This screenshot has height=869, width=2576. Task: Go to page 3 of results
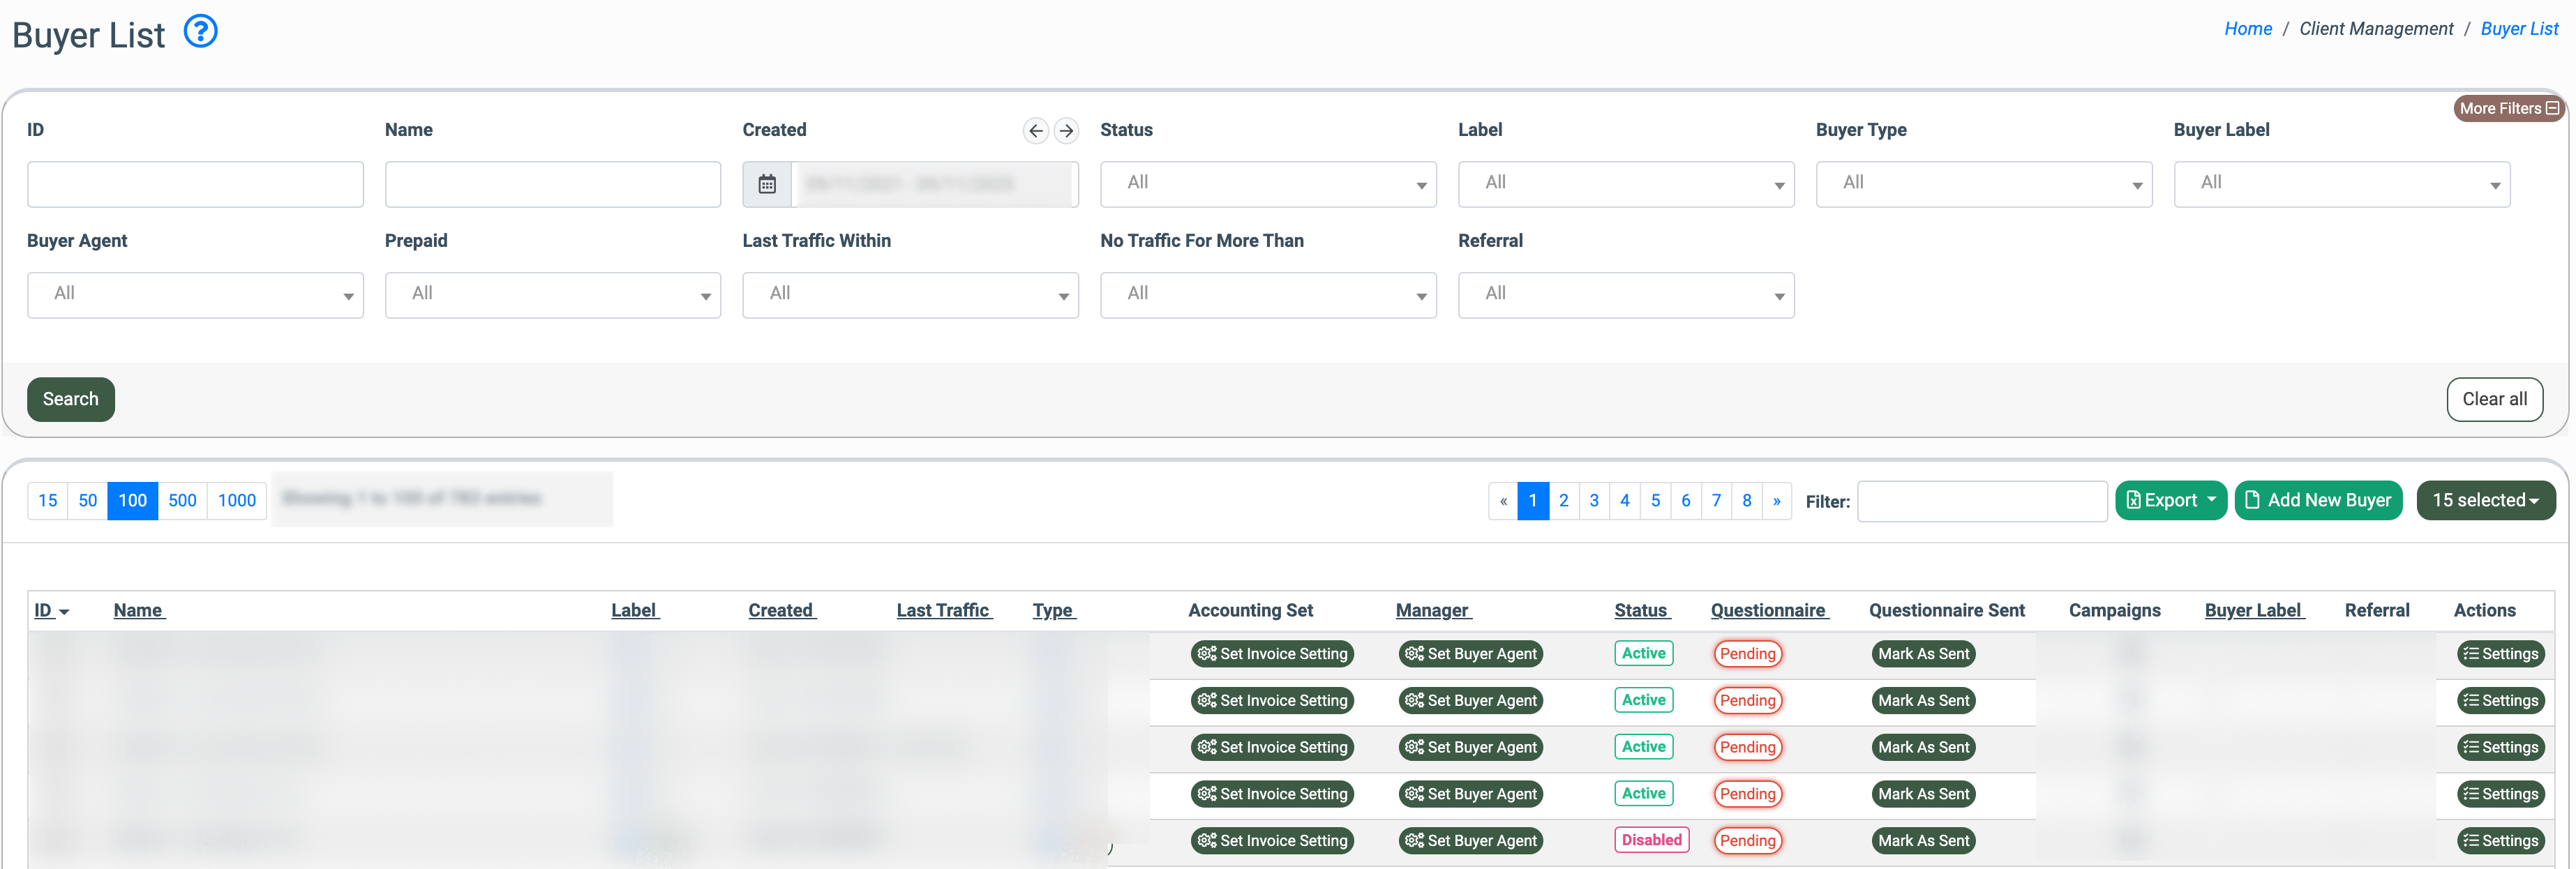(1594, 500)
